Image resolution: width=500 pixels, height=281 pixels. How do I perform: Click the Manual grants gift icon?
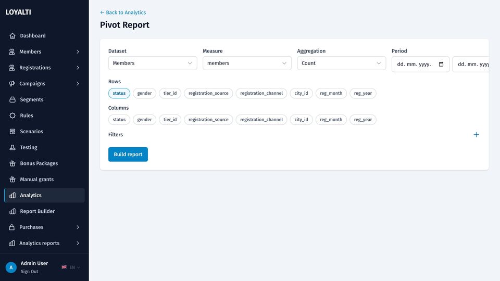pyautogui.click(x=12, y=180)
